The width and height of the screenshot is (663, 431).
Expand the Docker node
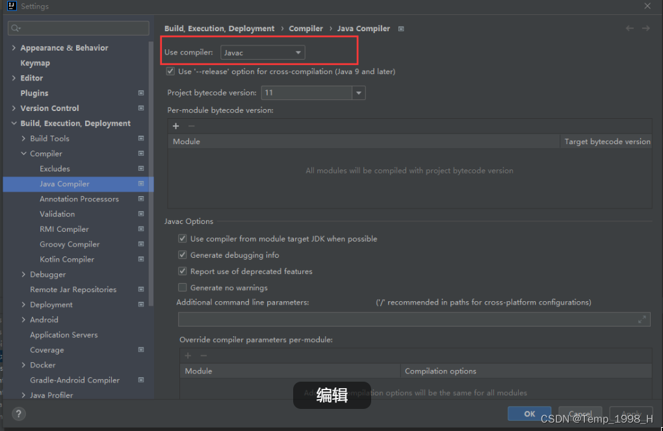(x=23, y=365)
